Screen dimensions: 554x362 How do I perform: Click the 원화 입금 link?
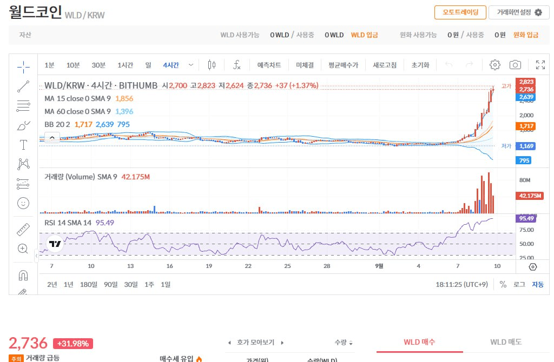click(x=526, y=35)
